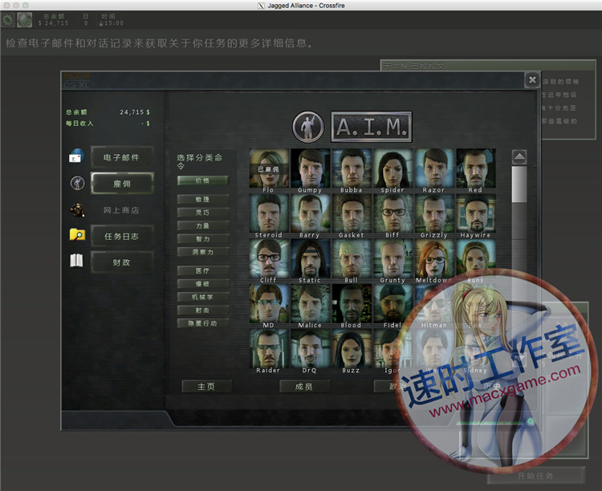Click the round A.I.M. soldier emblem
The height and width of the screenshot is (491, 602).
(308, 127)
